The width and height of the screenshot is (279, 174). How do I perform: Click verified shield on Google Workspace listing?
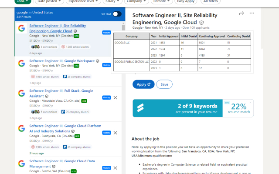tap(98, 61)
